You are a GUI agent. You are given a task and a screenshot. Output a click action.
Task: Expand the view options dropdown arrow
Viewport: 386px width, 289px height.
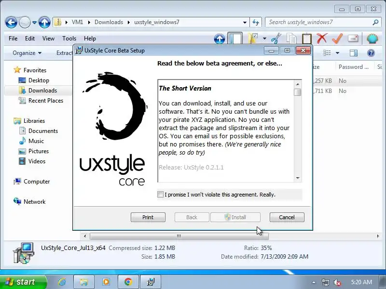coord(337,53)
